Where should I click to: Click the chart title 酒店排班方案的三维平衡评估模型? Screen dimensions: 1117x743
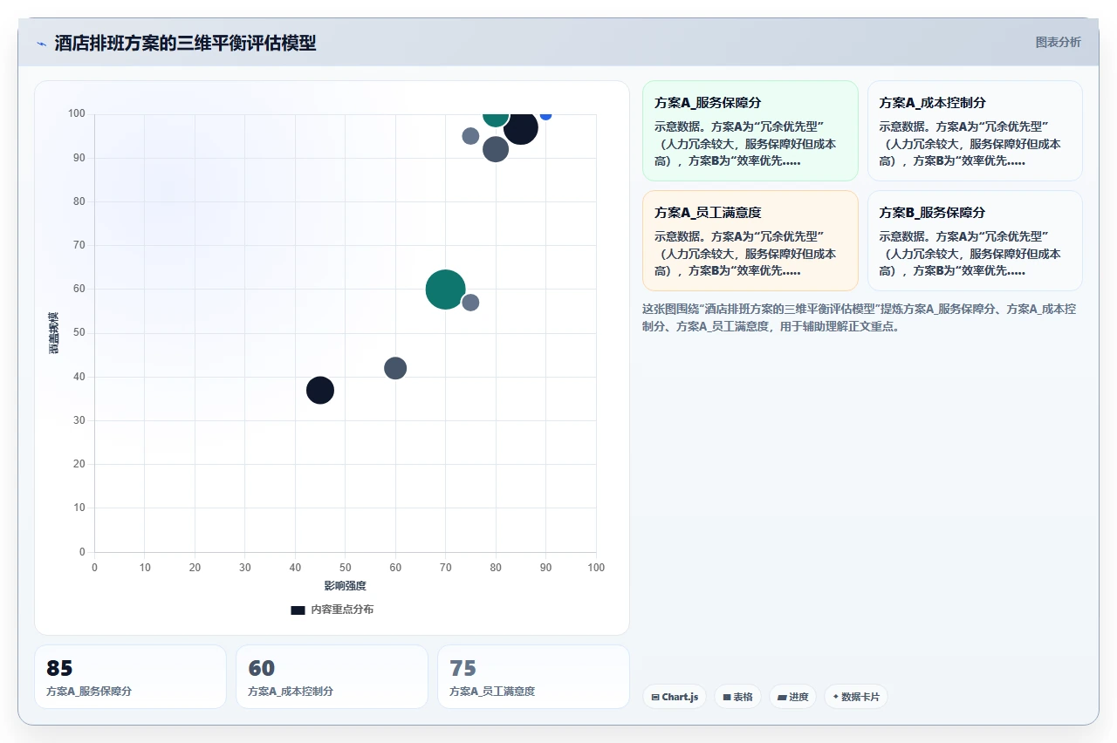pyautogui.click(x=185, y=43)
